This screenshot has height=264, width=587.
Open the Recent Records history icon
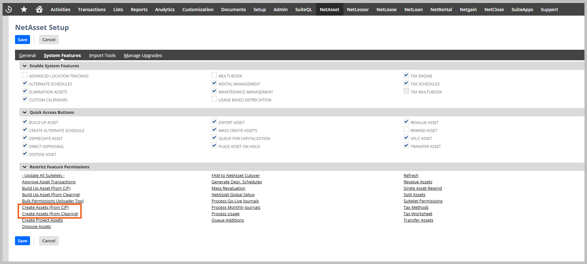(x=9, y=10)
